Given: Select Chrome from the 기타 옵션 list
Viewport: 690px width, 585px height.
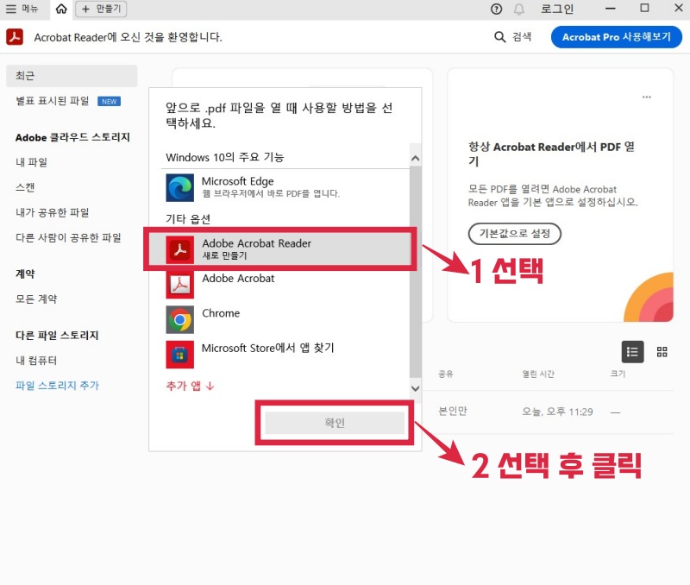Looking at the screenshot, I should (220, 314).
